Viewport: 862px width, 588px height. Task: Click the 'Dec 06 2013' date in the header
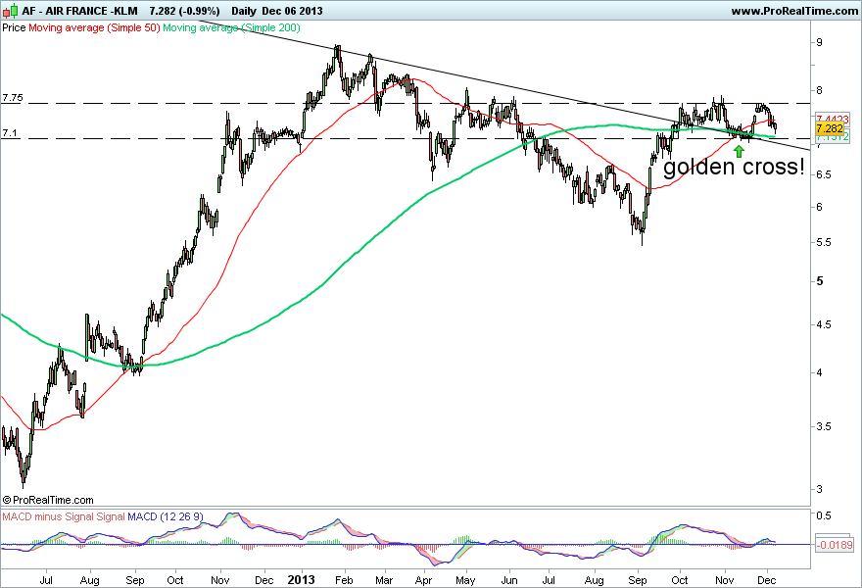[x=293, y=11]
